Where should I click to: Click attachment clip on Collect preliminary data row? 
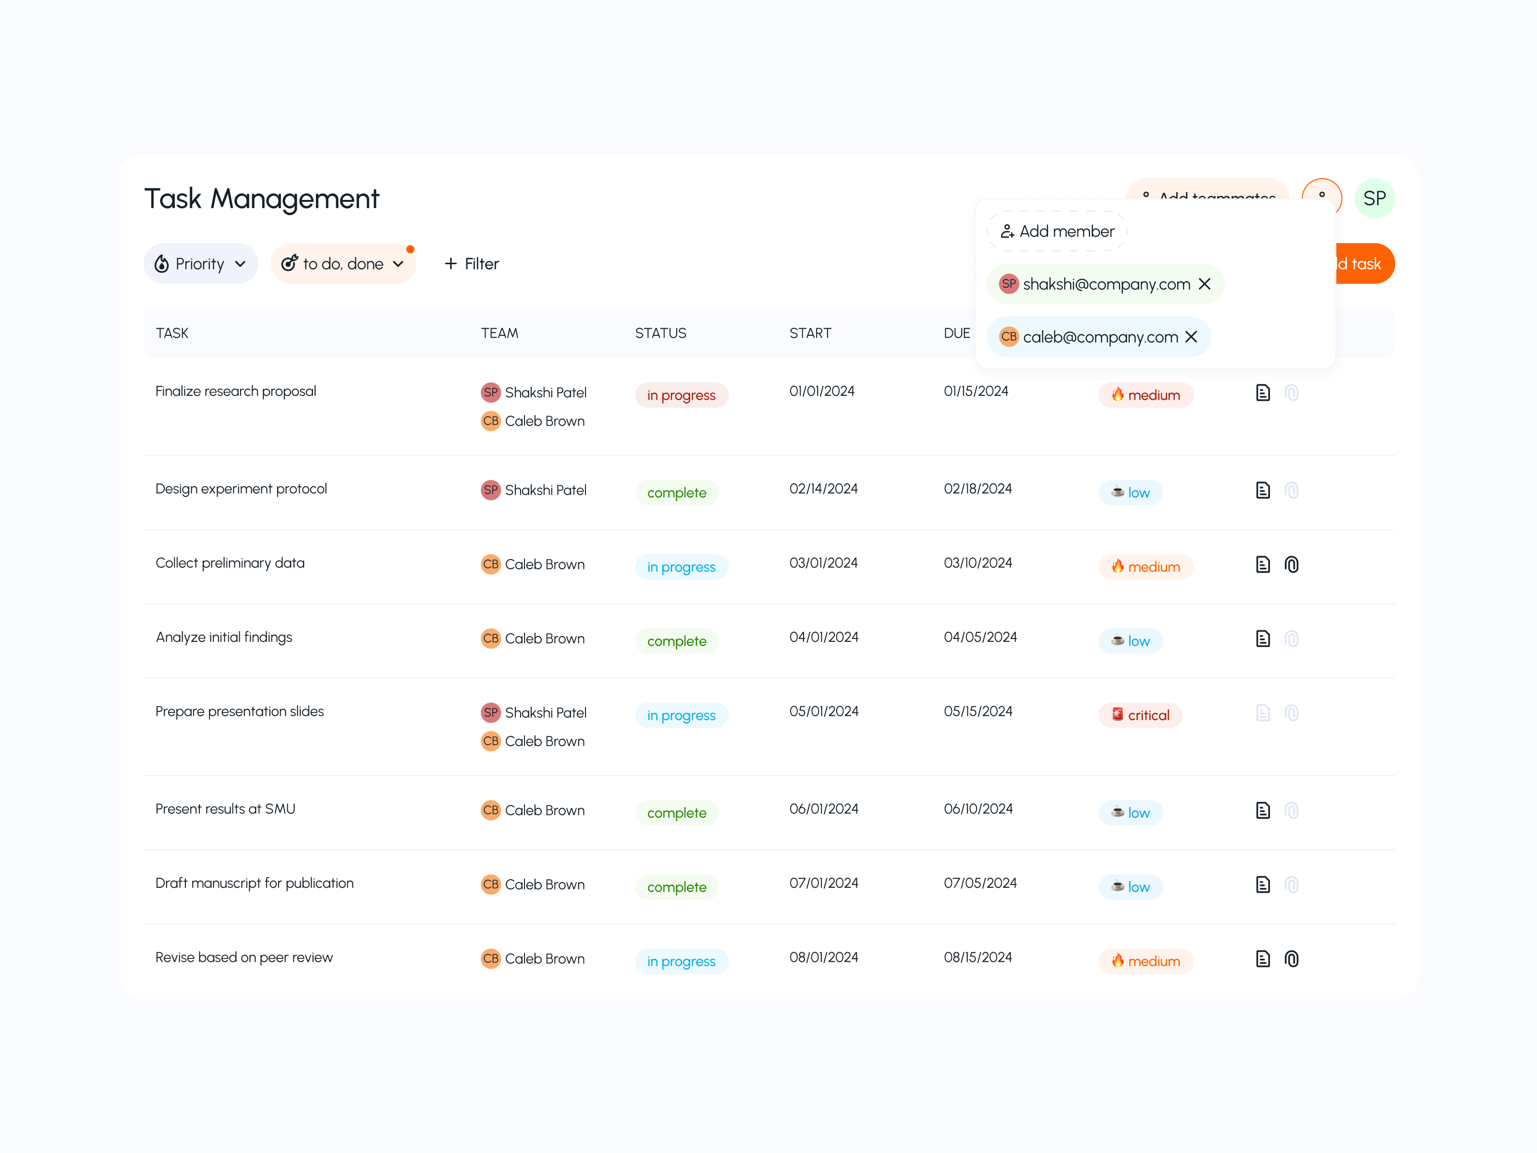coord(1291,564)
